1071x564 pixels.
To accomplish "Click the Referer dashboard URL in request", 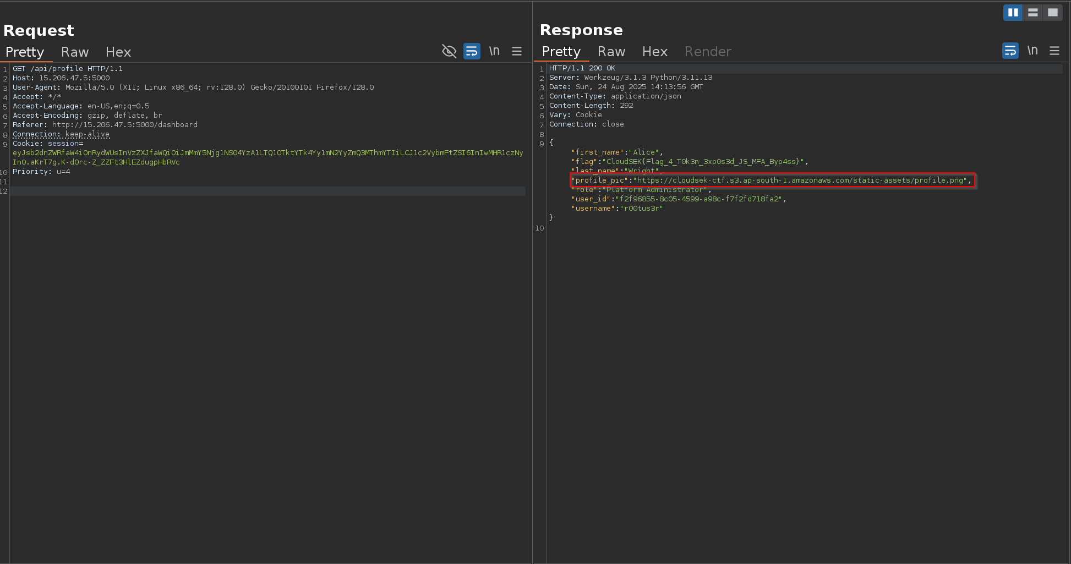I will (125, 125).
